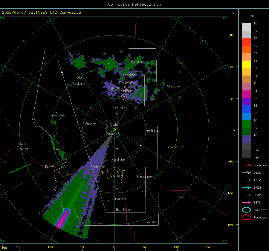Click the green 22JP arrow in legend
The image size is (269, 251).
pyautogui.click(x=246, y=195)
